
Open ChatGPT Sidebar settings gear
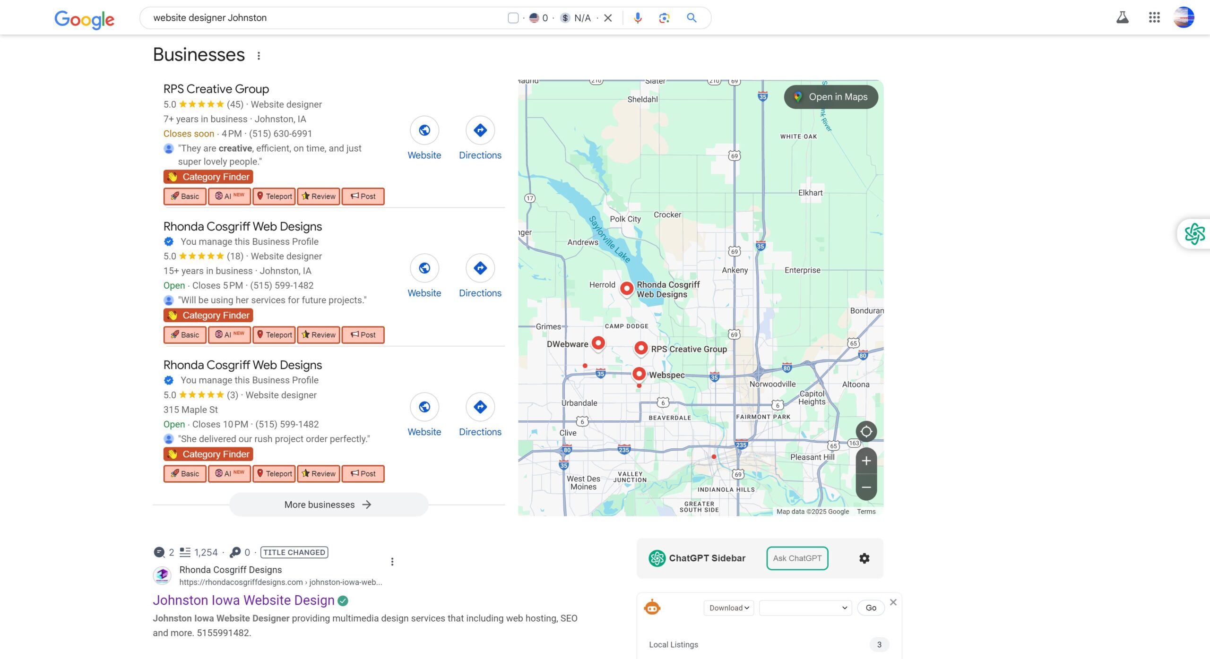pyautogui.click(x=864, y=558)
